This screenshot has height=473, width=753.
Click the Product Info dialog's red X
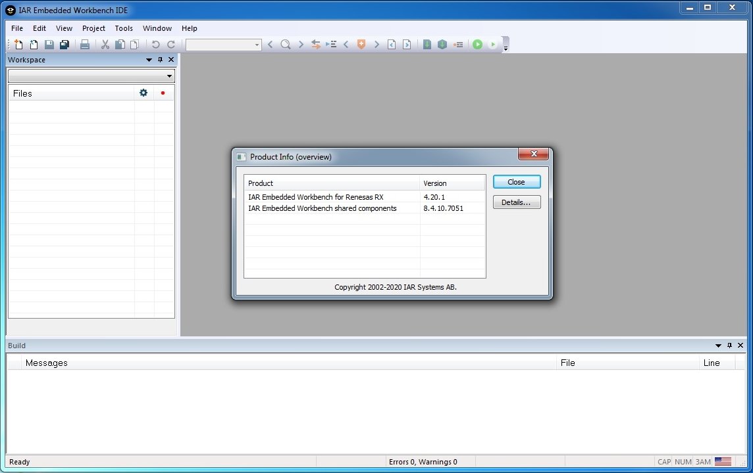coord(533,154)
